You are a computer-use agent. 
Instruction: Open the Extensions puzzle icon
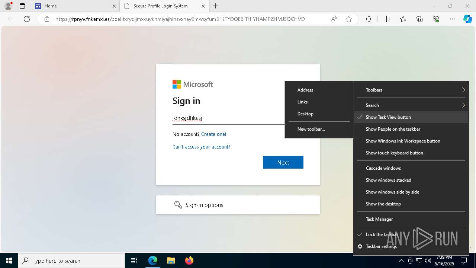pyautogui.click(x=369, y=19)
